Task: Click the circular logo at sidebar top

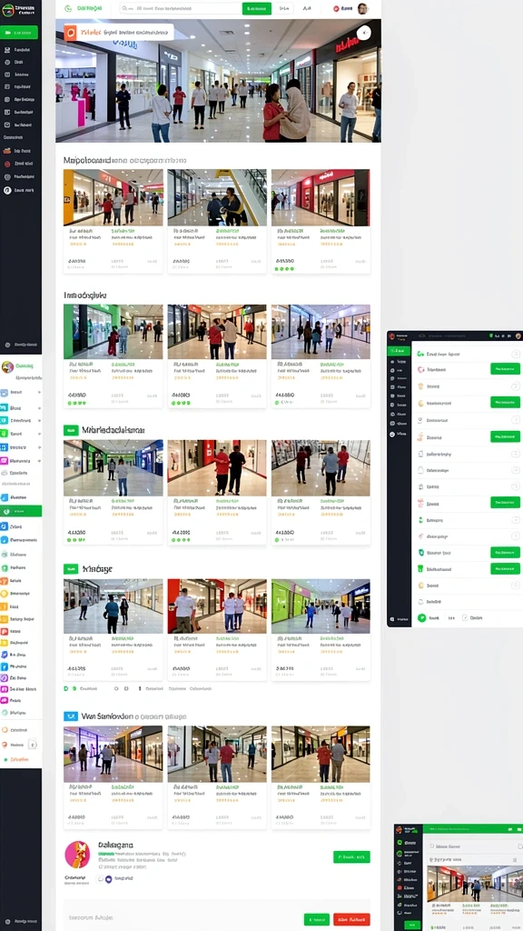Action: click(7, 10)
